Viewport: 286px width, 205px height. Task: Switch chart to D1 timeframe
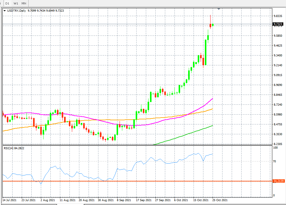pyautogui.click(x=7, y=3)
